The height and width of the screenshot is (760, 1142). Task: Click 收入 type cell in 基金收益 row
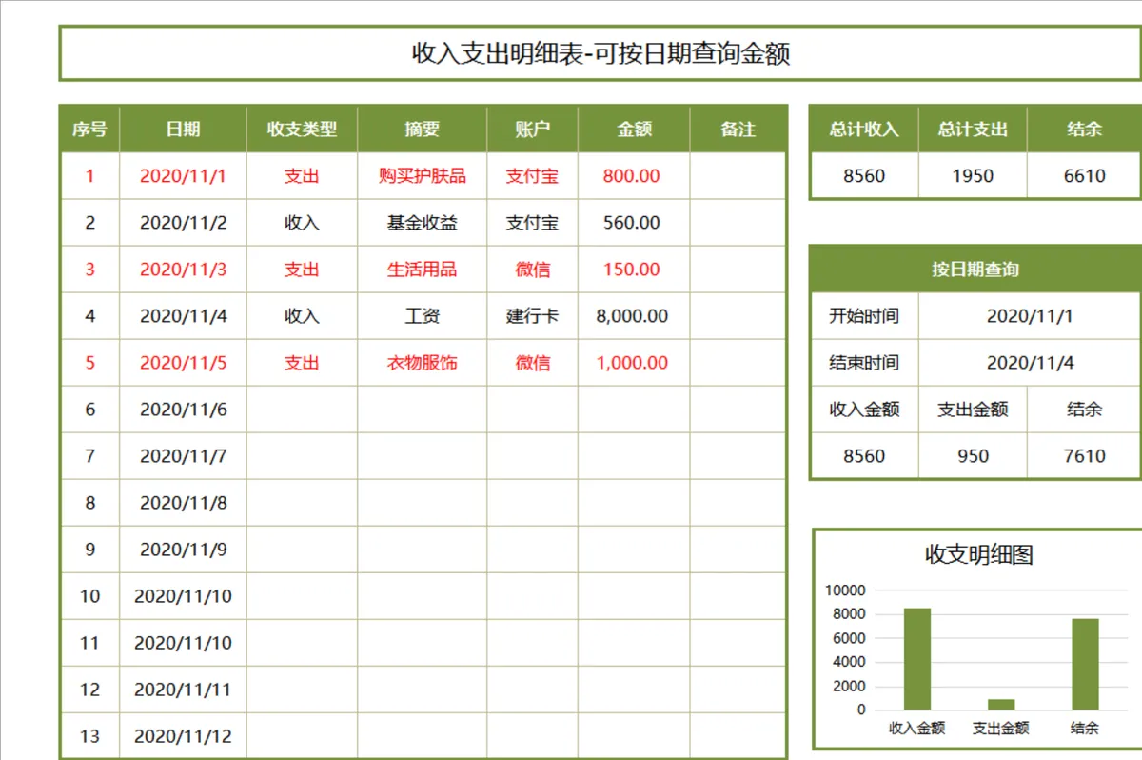click(x=303, y=223)
